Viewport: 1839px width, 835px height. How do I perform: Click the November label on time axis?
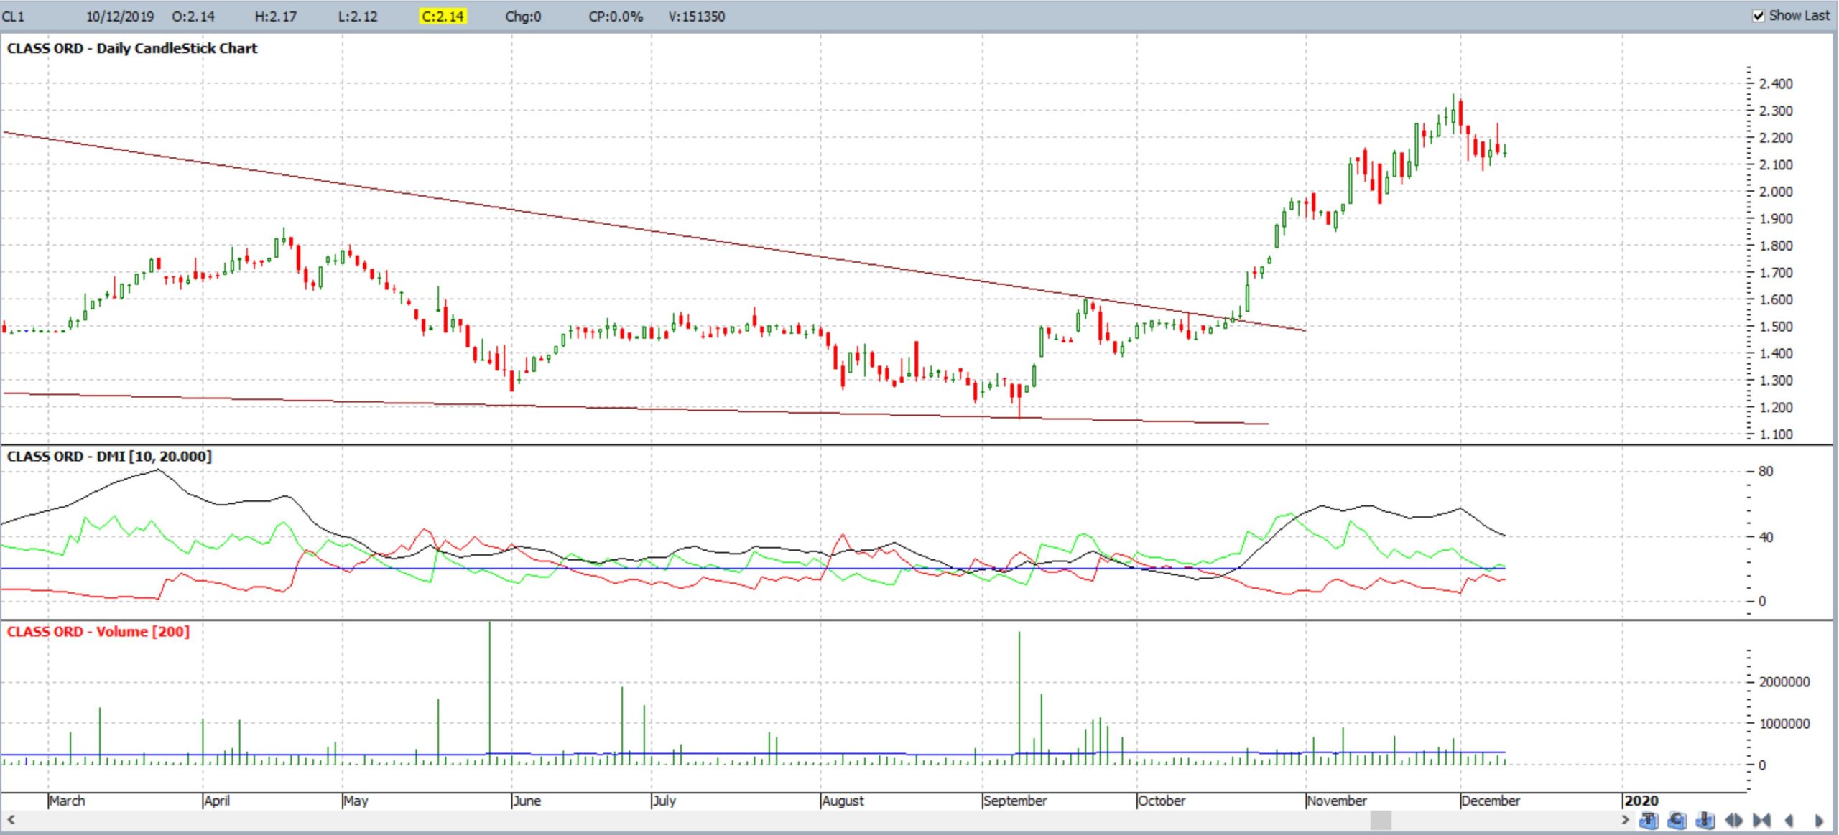tap(1337, 800)
